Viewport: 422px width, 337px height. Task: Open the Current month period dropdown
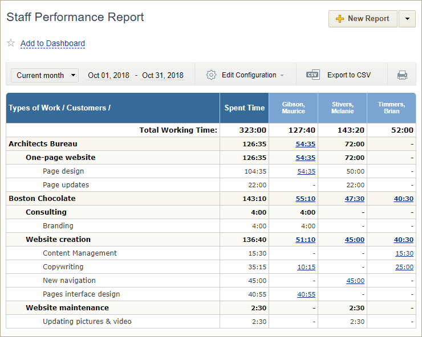tap(44, 75)
